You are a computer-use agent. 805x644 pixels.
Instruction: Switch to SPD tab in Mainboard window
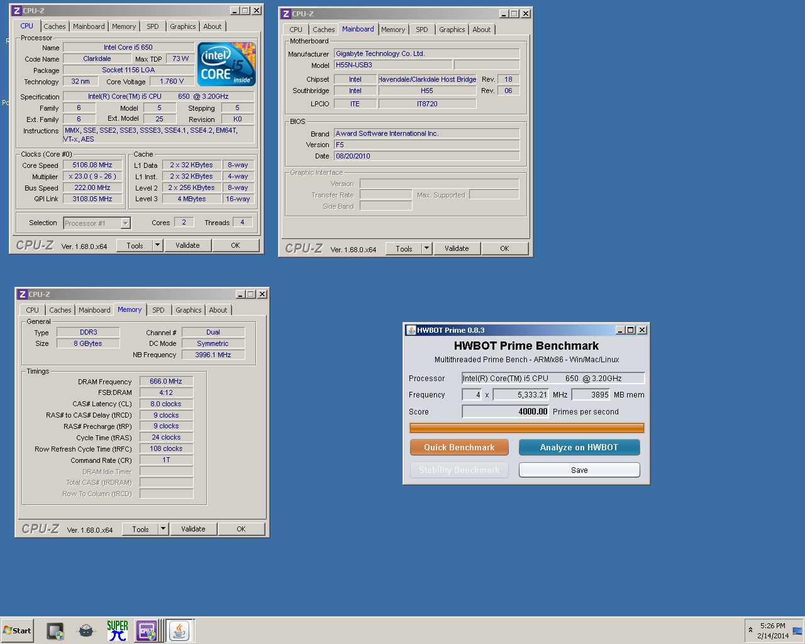point(422,30)
